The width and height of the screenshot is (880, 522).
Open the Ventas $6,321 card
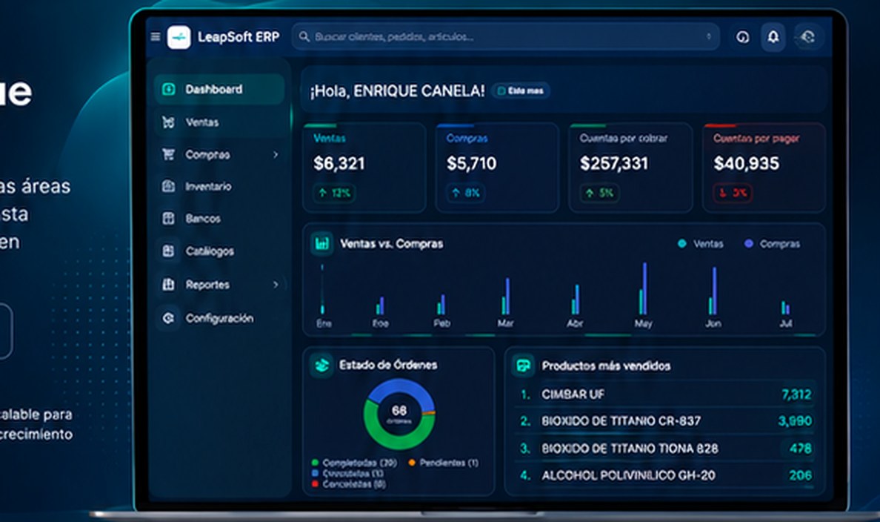364,168
